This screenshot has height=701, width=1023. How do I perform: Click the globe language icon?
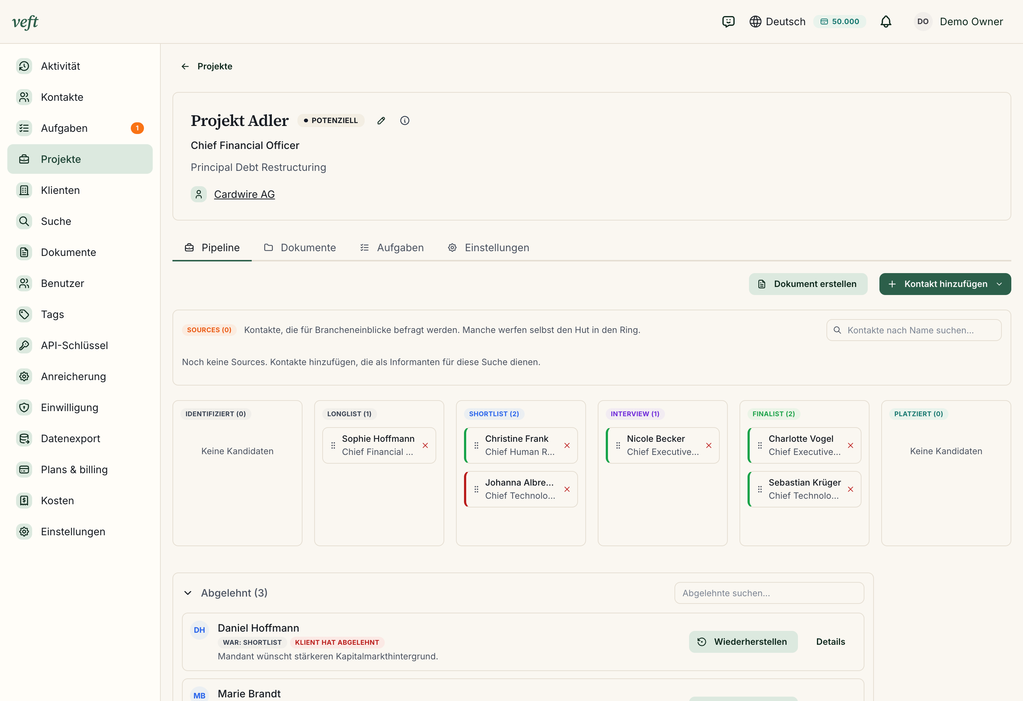755,22
